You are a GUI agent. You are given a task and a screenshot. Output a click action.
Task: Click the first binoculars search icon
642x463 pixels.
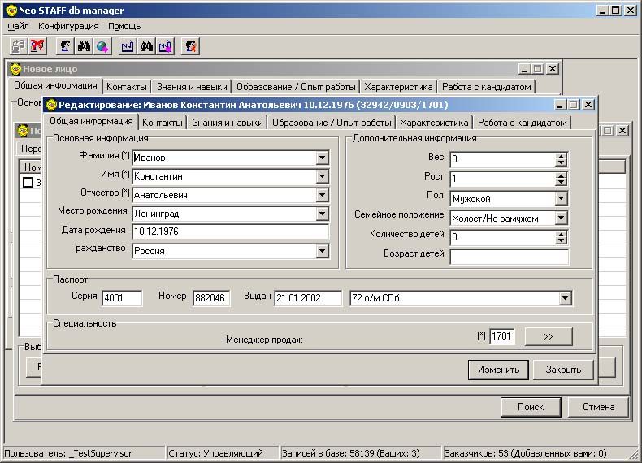point(84,45)
